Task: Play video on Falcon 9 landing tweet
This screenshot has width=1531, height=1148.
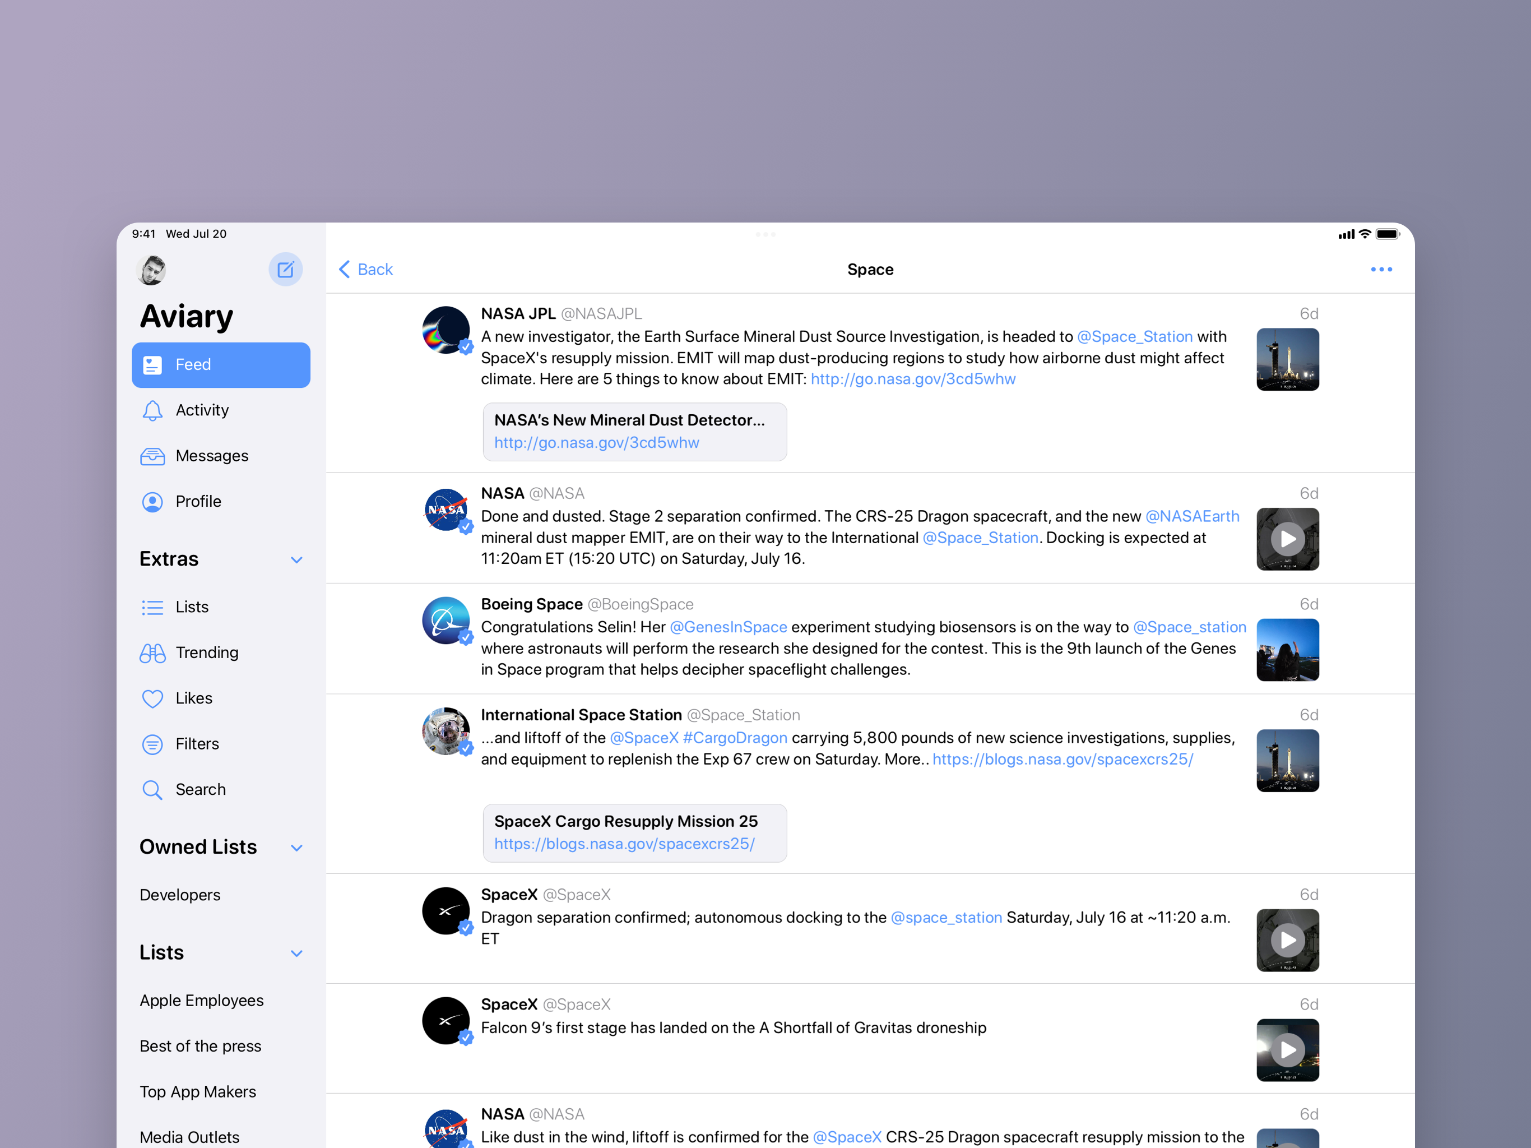Action: click(x=1287, y=1050)
